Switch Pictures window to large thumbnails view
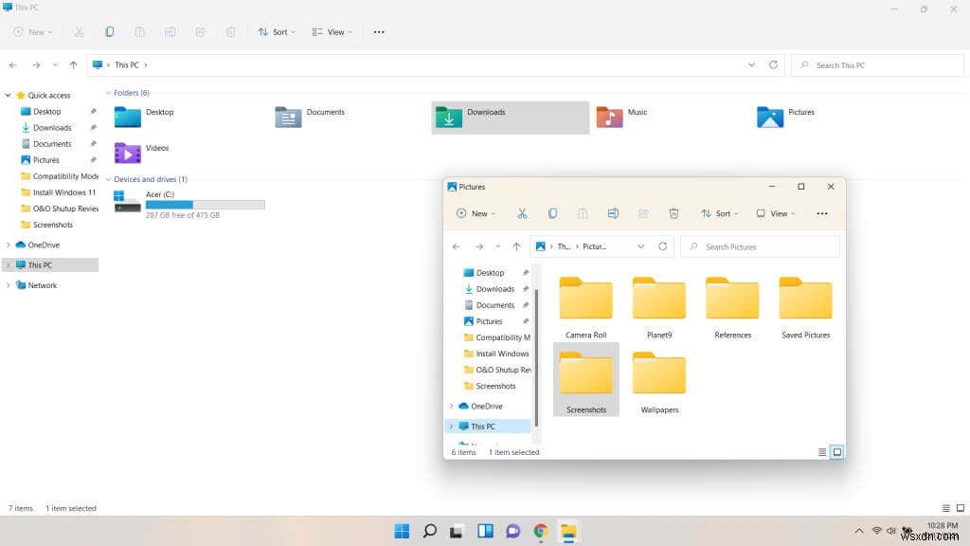Screen dimensions: 970x546 [x=837, y=452]
